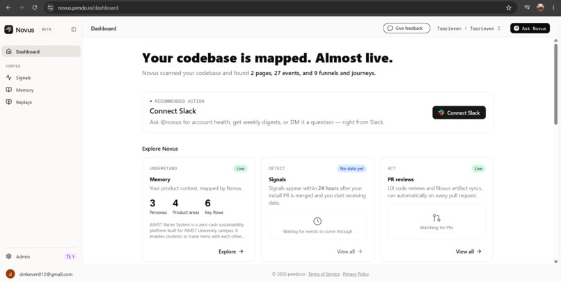Screen dimensions: 561x282
Task: Click the 4 Product areas stat
Action: coord(186,207)
